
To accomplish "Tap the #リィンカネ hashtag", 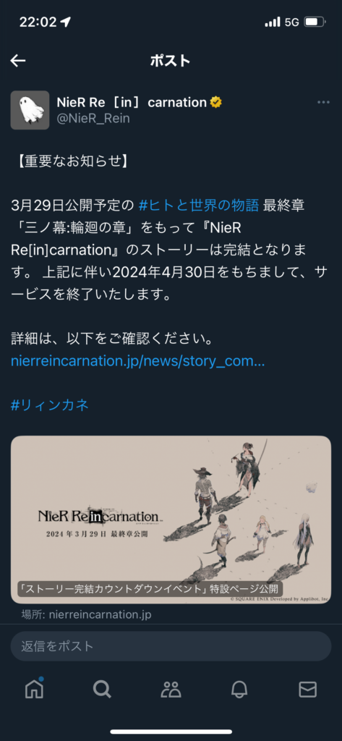I will pos(50,405).
